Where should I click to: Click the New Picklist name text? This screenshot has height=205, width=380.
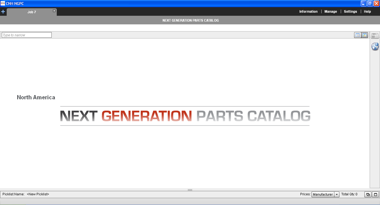(38, 194)
